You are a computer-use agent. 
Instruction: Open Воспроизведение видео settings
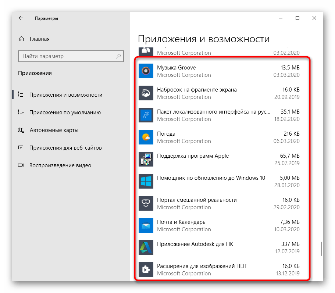pos(60,165)
